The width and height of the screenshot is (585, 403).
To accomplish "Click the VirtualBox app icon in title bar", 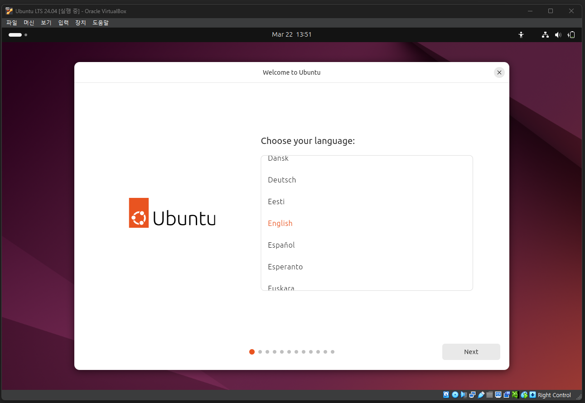I will [x=9, y=11].
